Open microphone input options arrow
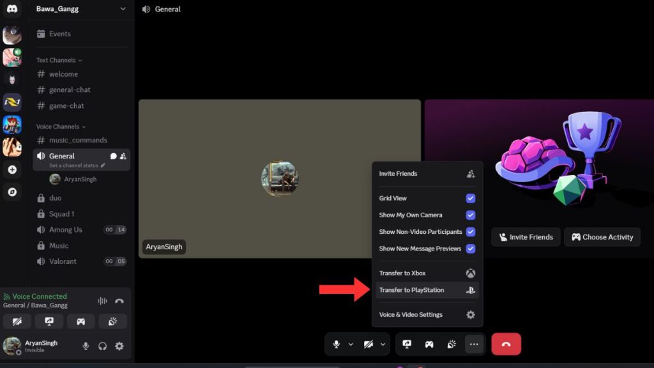Viewport: 654px width, 368px height. point(351,344)
